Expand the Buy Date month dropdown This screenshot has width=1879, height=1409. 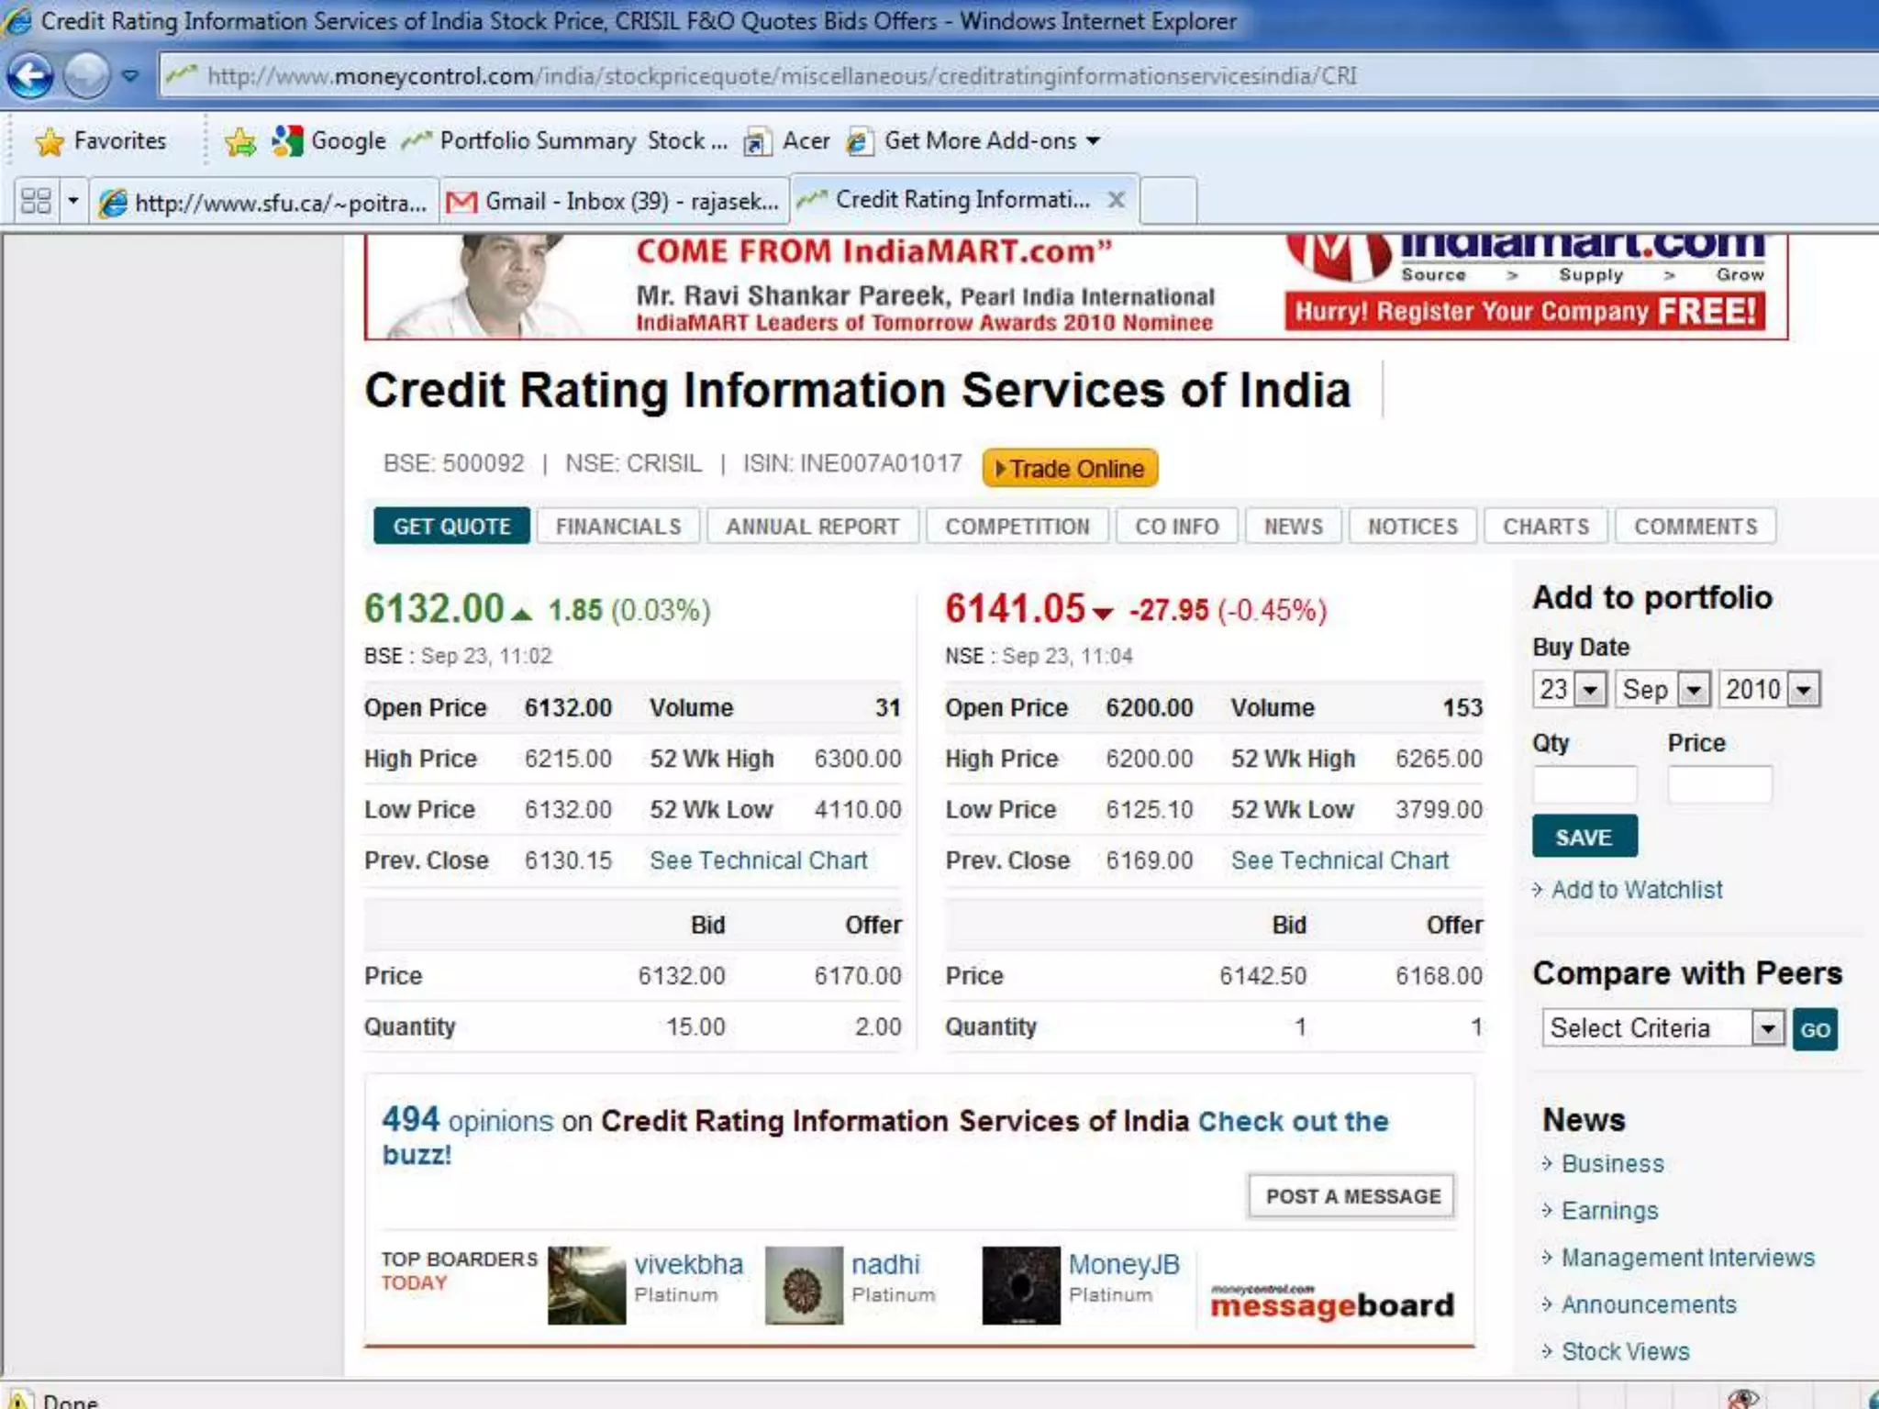1694,689
